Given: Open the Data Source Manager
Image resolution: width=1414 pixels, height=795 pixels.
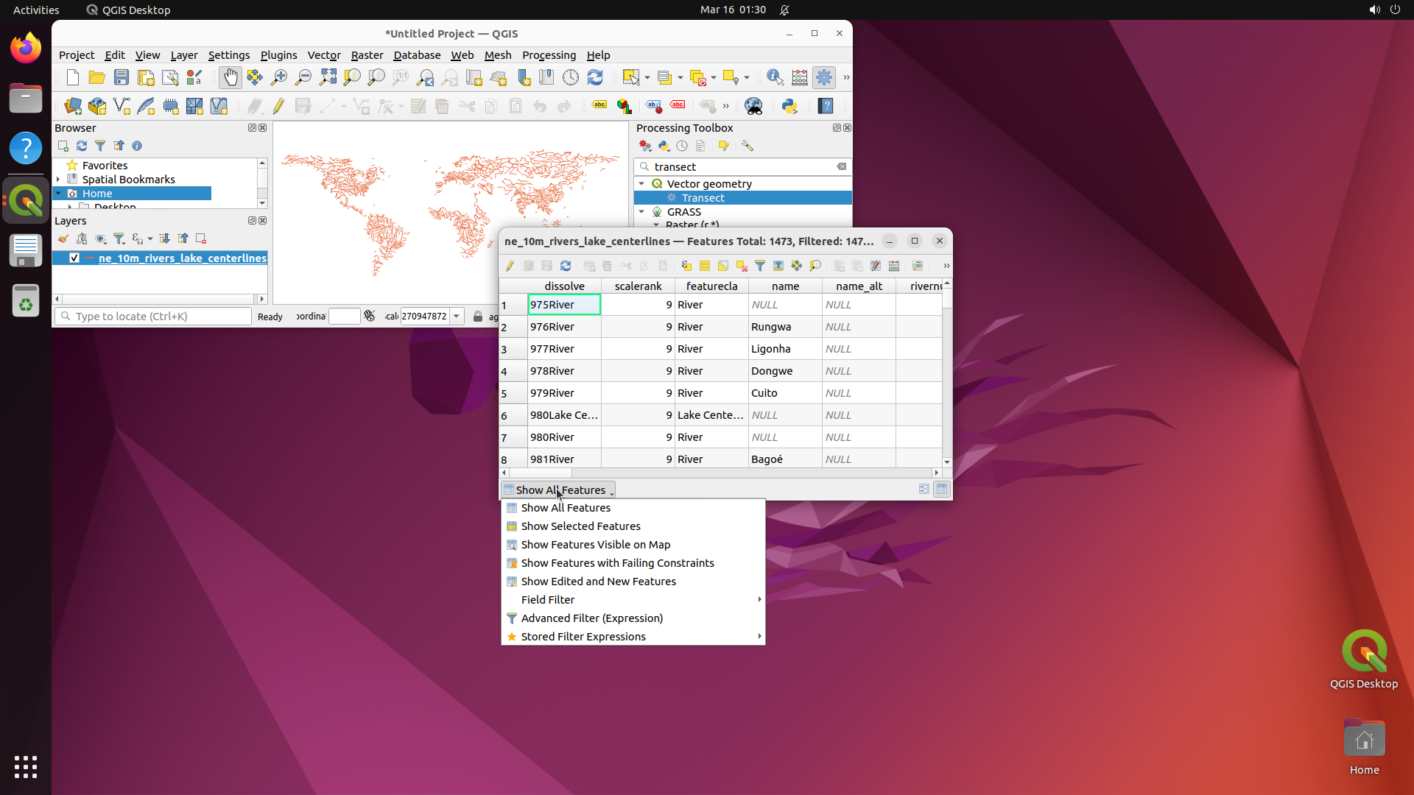Looking at the screenshot, I should [72, 106].
